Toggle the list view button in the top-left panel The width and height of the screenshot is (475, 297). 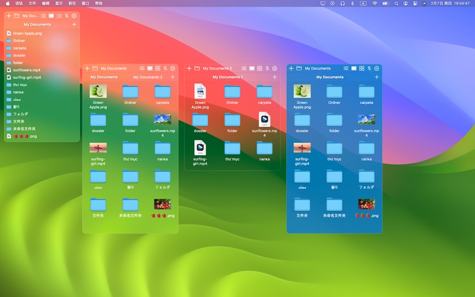59,15
